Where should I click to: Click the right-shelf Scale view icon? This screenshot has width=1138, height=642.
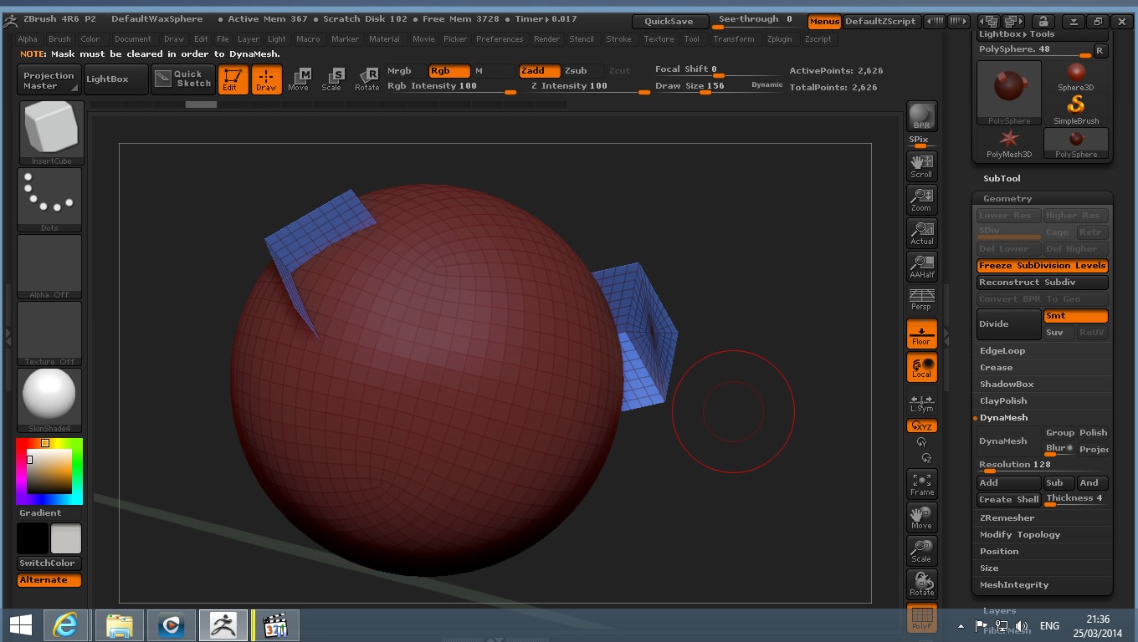(921, 550)
